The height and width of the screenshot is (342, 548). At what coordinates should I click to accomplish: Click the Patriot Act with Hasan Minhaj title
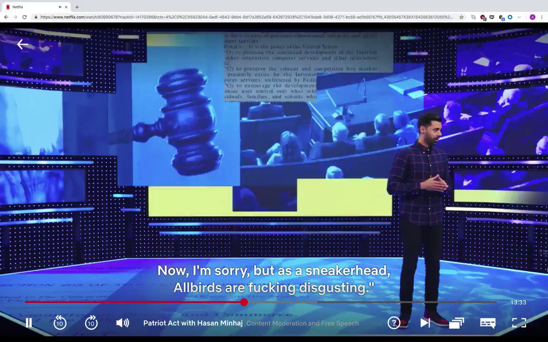[x=193, y=323]
